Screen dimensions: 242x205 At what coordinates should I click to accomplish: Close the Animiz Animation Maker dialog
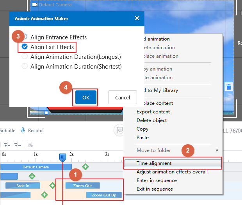tap(137, 18)
